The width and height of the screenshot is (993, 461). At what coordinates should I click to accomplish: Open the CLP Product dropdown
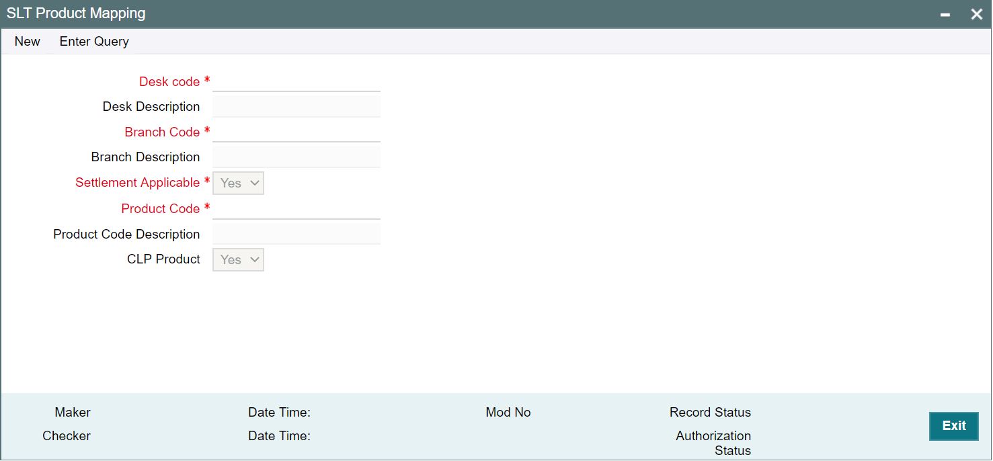click(239, 259)
